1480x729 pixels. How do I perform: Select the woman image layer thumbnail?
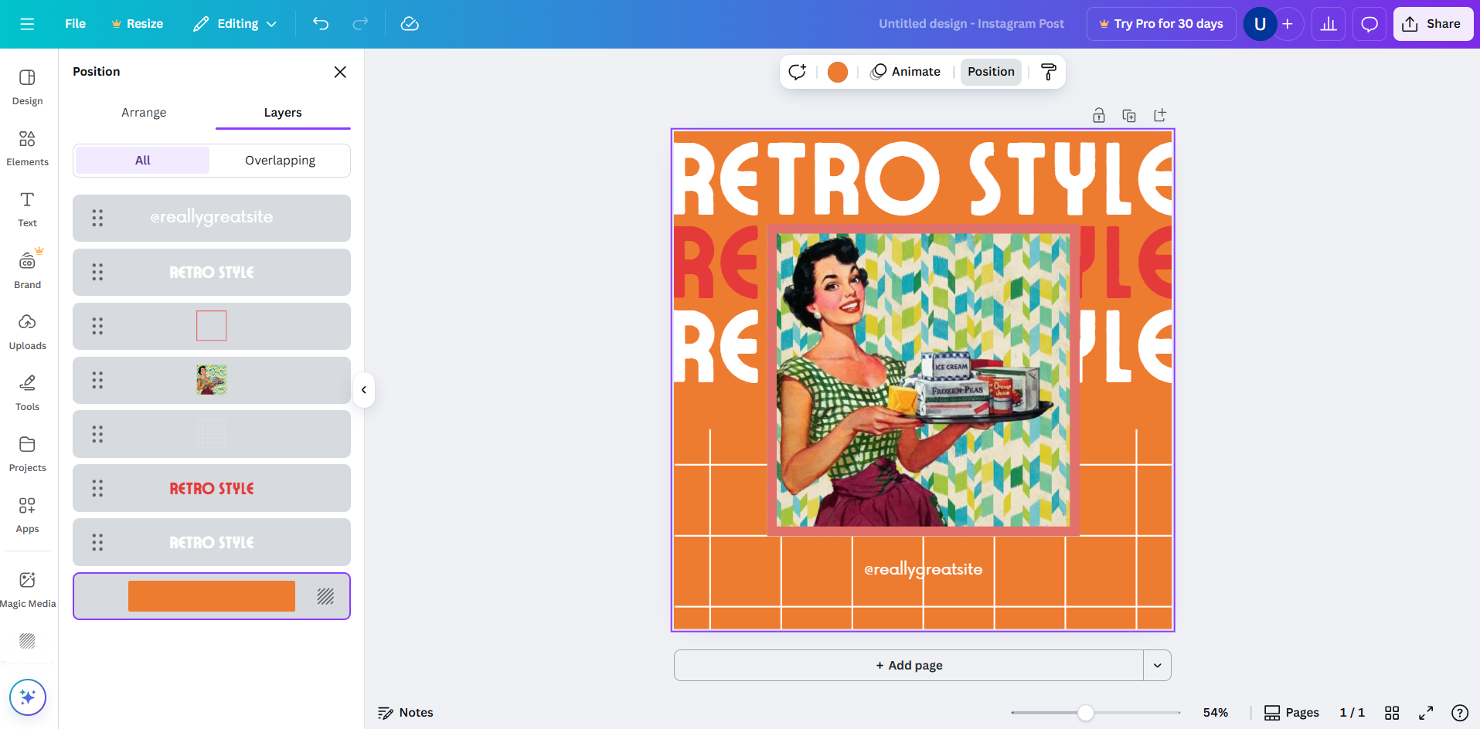(211, 379)
